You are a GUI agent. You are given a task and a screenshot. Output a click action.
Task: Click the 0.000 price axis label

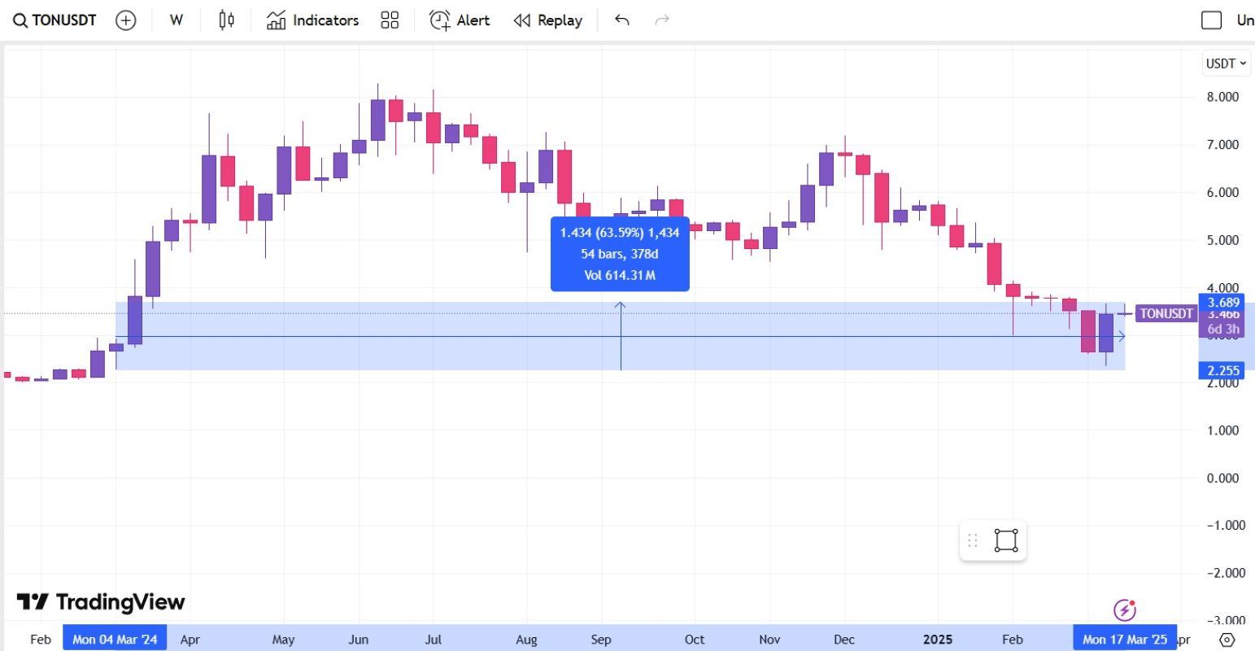[x=1222, y=478]
